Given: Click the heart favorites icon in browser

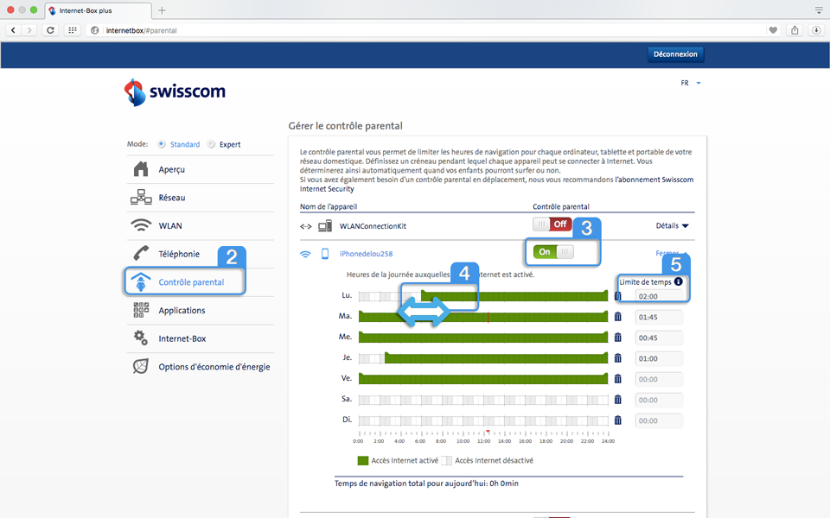Looking at the screenshot, I should (773, 30).
